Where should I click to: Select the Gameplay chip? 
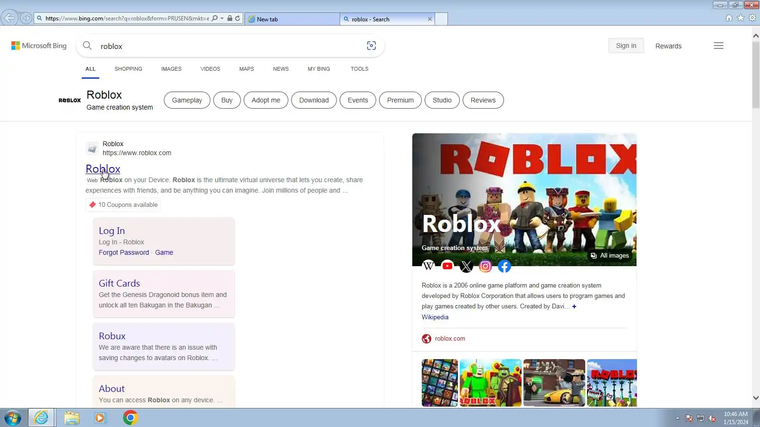(x=187, y=100)
